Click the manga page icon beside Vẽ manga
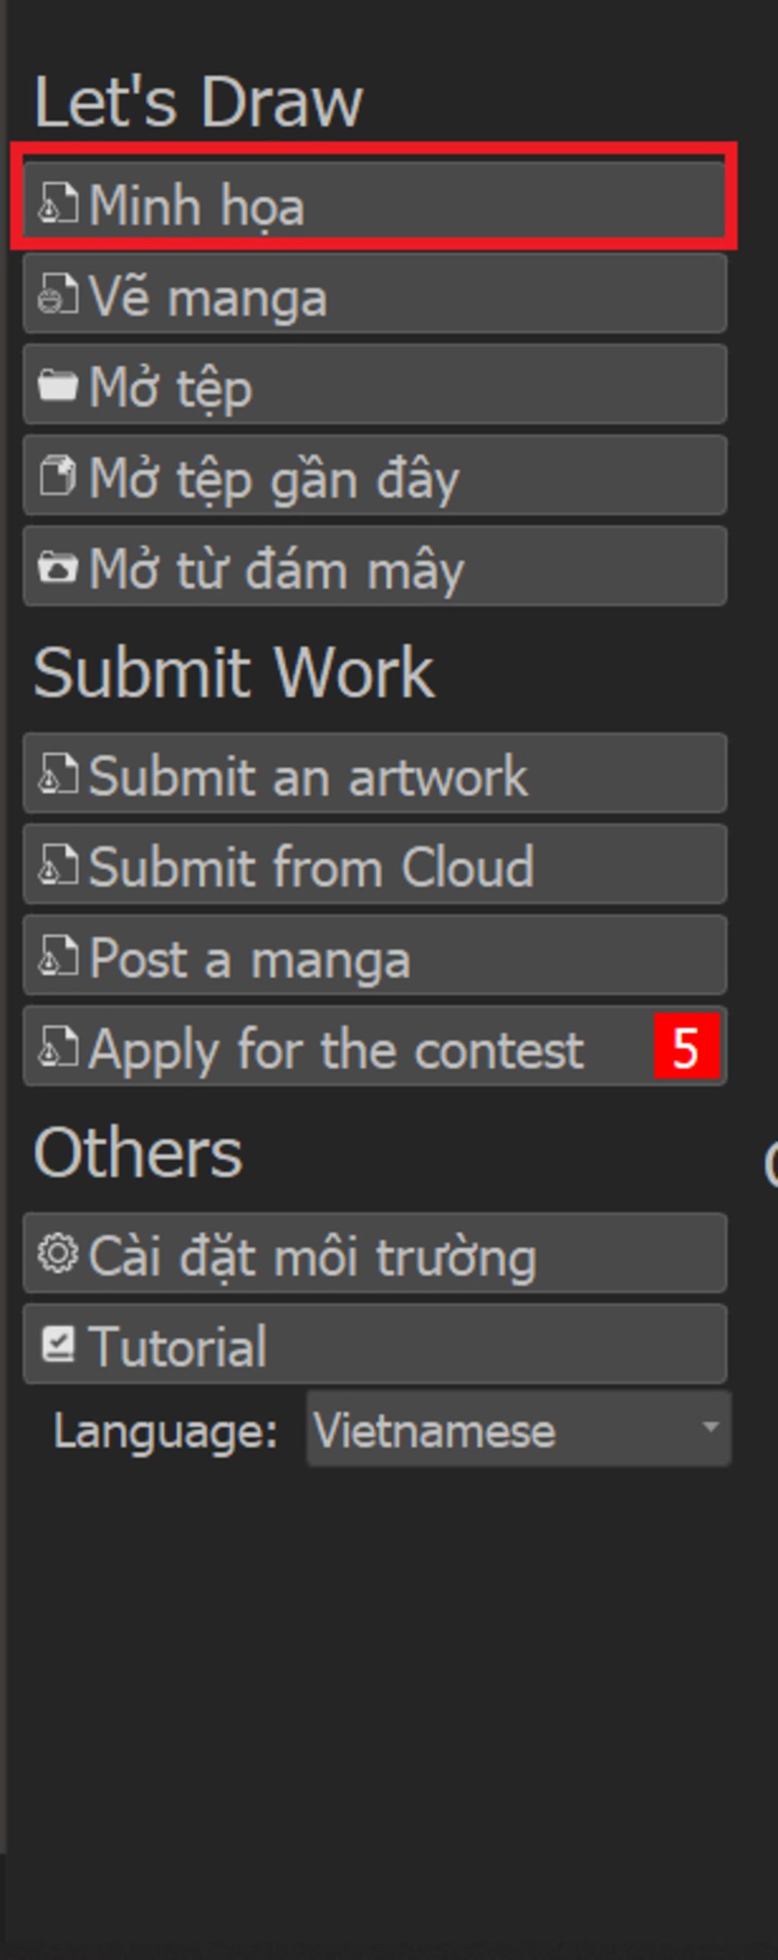 [x=58, y=294]
